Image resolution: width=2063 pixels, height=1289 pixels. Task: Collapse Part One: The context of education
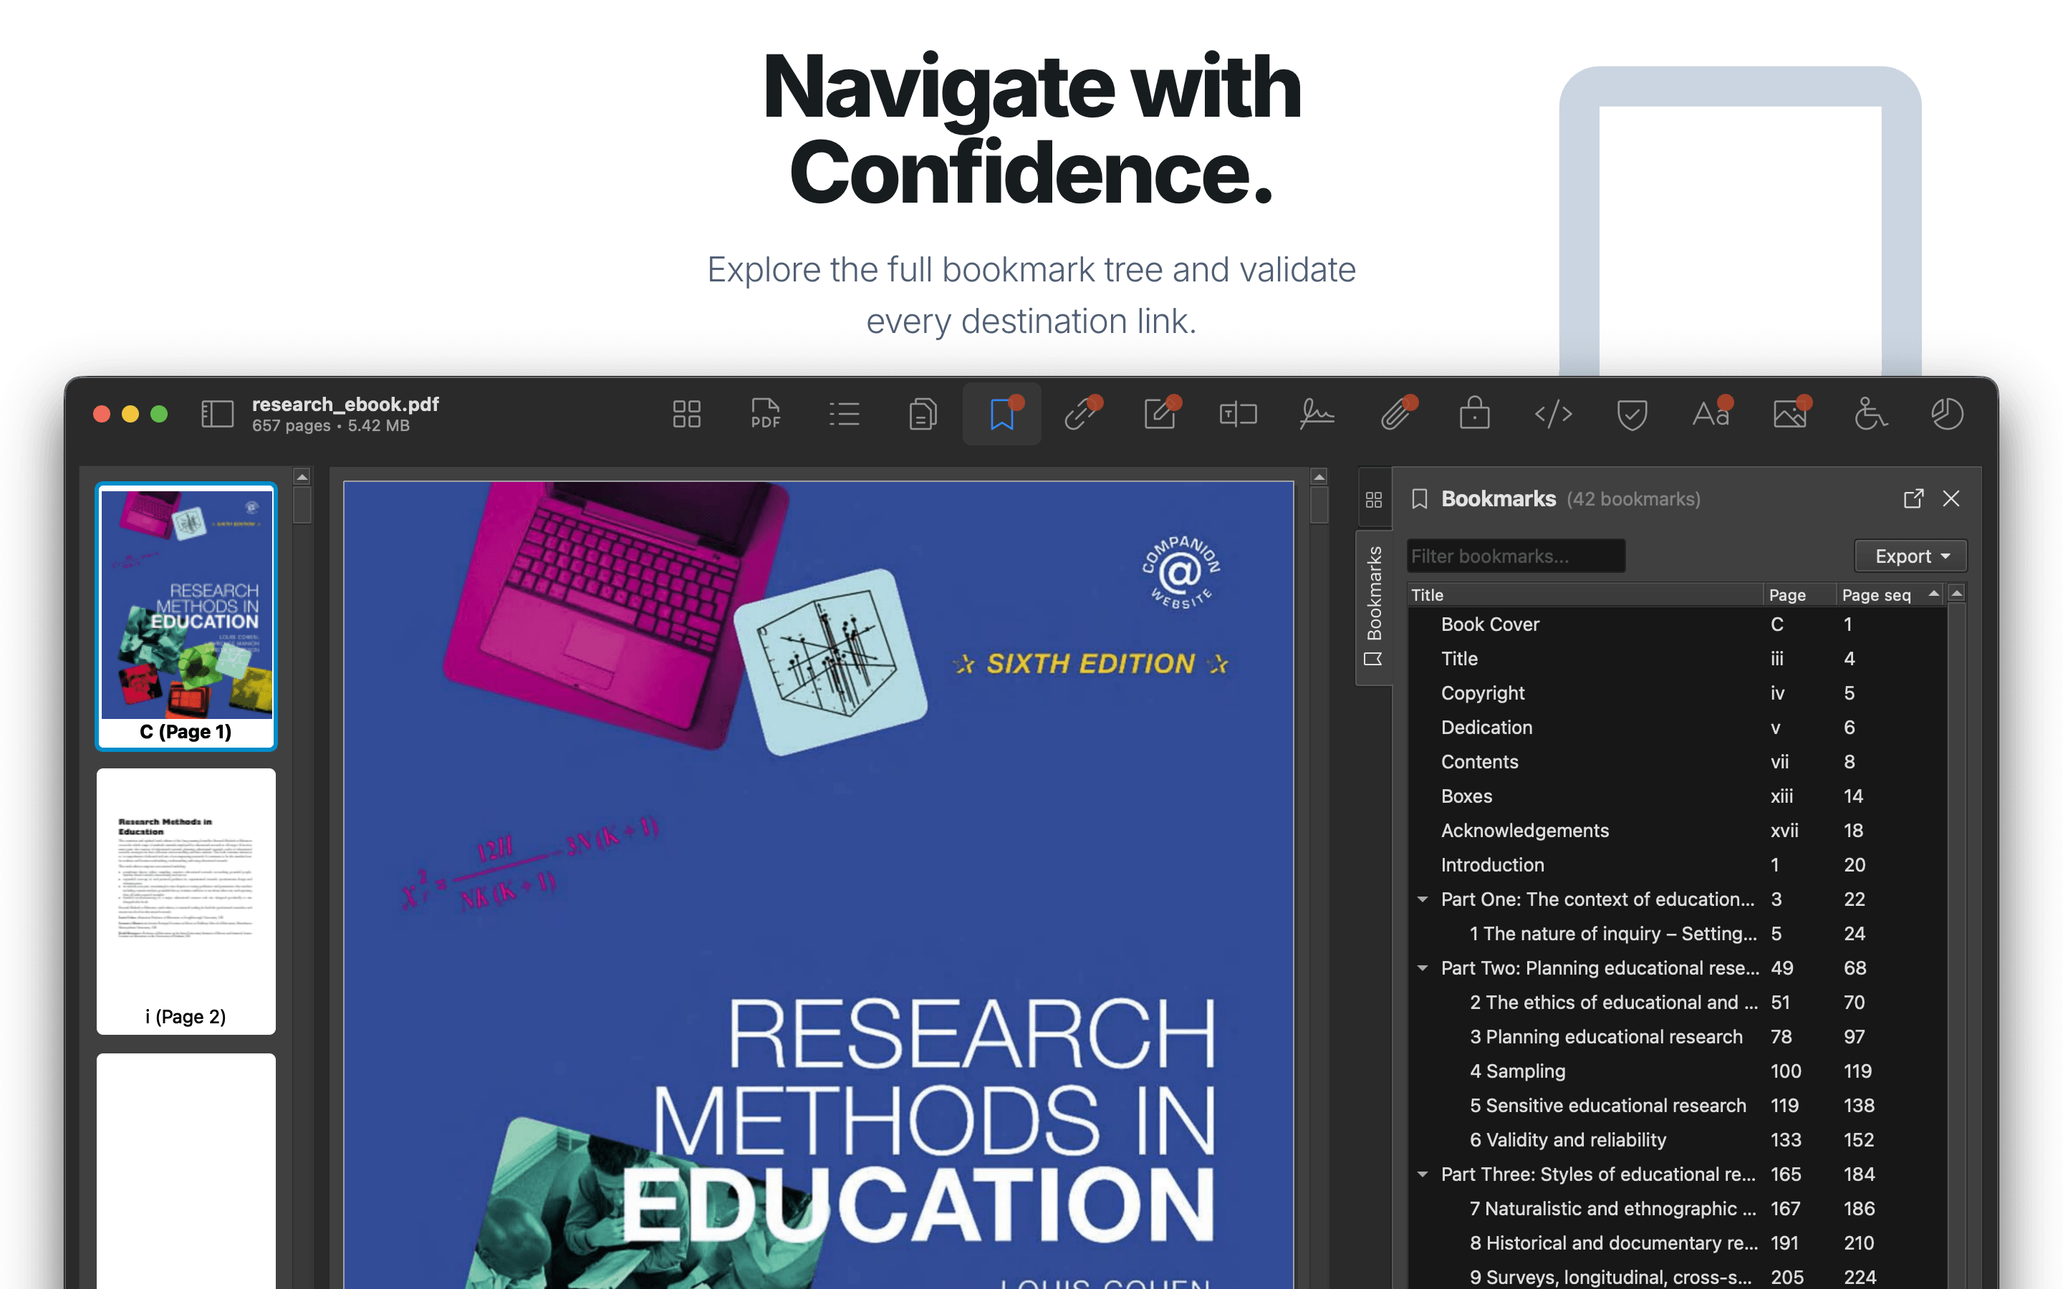1422,899
